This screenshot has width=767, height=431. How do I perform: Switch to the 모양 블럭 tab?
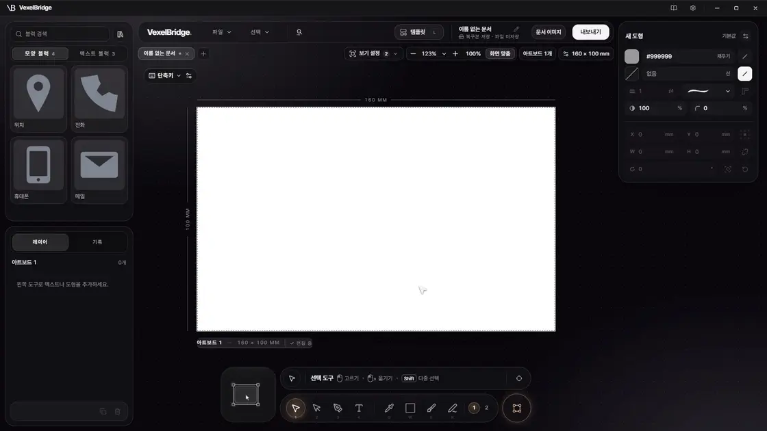(40, 54)
